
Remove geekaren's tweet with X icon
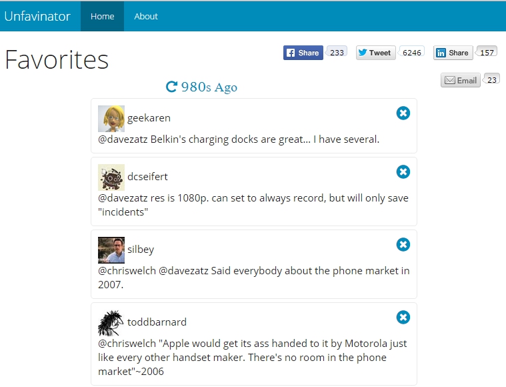(x=403, y=113)
